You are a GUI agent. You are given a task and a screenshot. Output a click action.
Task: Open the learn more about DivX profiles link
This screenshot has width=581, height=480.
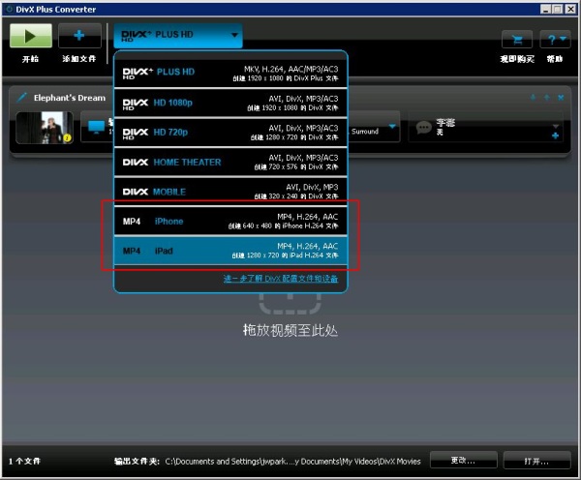tap(281, 279)
